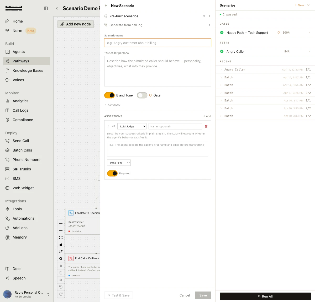Image resolution: width=315 pixels, height=302 pixels.
Task: Click the Run All button
Action: pyautogui.click(x=265, y=296)
